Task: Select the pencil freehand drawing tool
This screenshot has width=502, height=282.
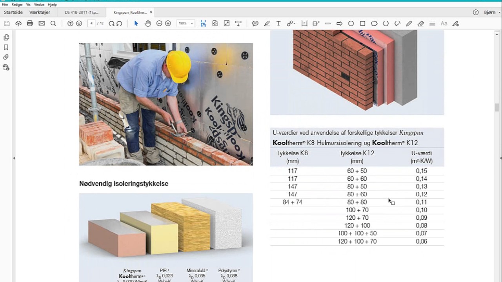Action: click(x=409, y=23)
